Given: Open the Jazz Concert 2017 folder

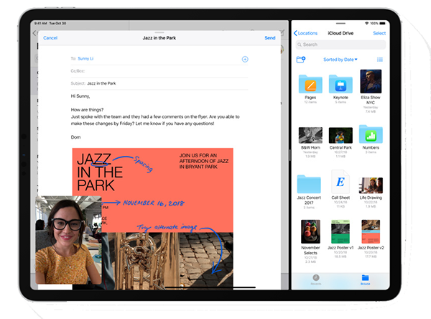Looking at the screenshot, I should [309, 184].
